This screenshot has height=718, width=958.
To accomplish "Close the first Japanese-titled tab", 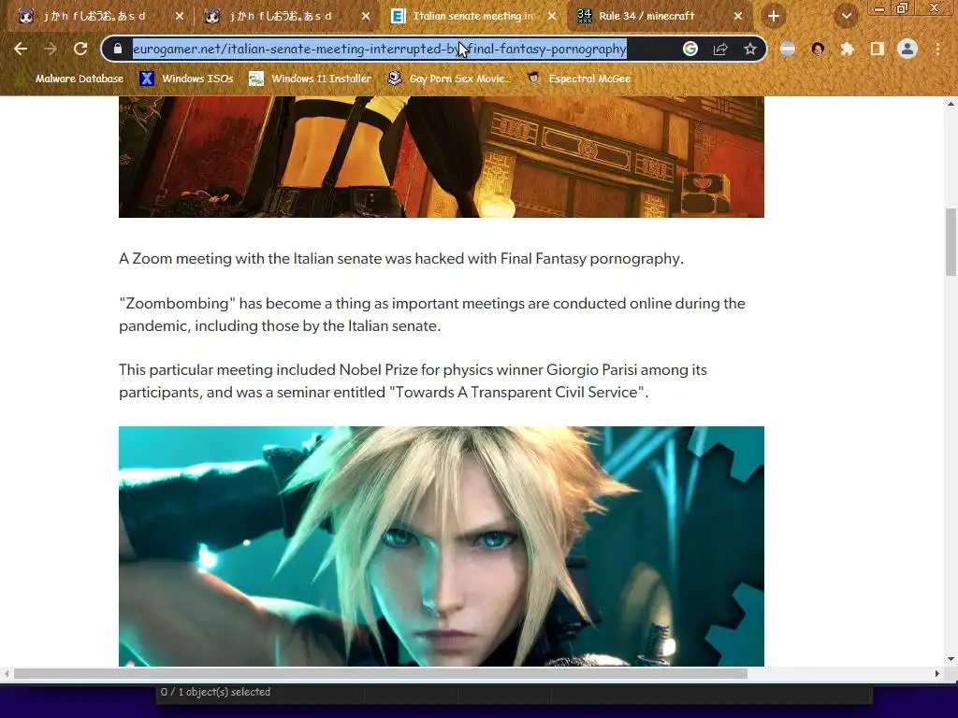I will [179, 17].
